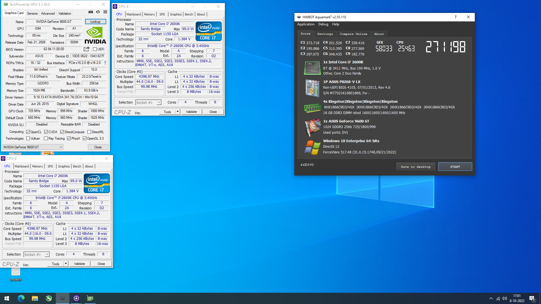Switch to Advanced tab in GPU-Z
The width and height of the screenshot is (541, 304).
48,13
